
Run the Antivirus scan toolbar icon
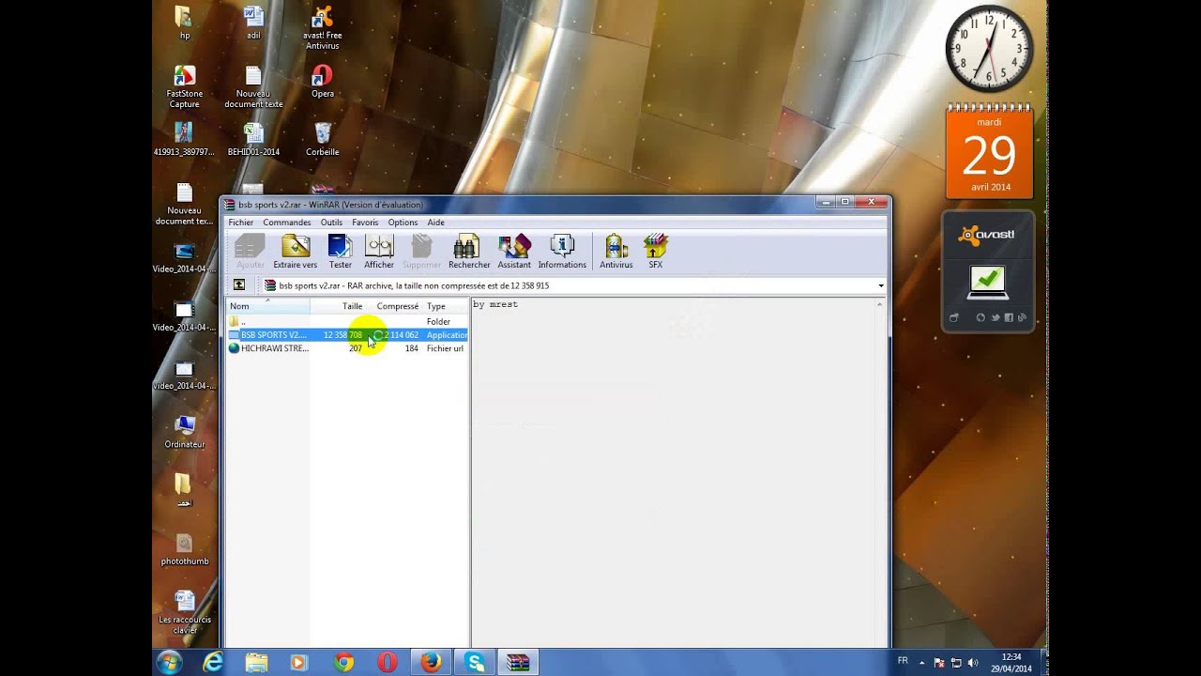pyautogui.click(x=616, y=252)
